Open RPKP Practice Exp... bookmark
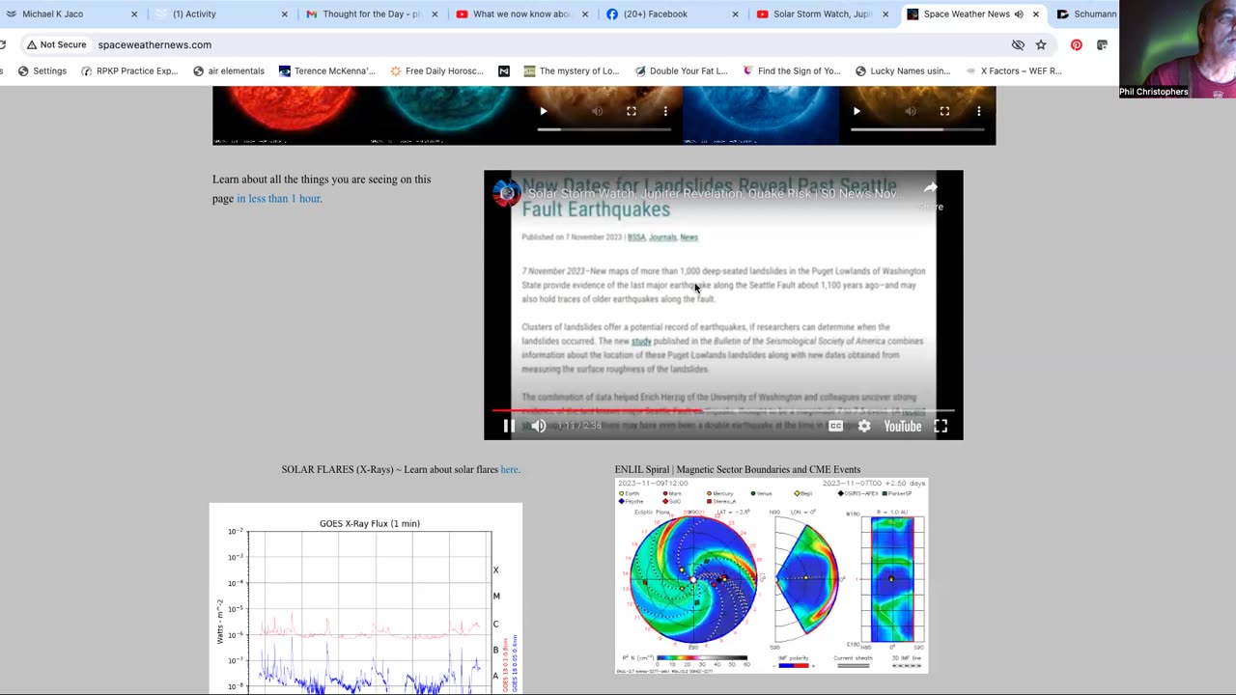Viewport: 1236px width, 695px height. coord(130,70)
